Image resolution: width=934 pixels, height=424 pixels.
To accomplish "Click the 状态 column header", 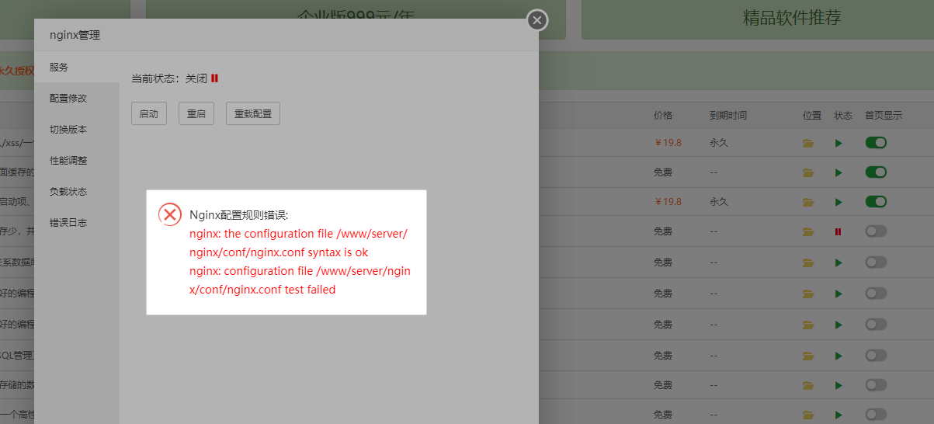I will 843,115.
